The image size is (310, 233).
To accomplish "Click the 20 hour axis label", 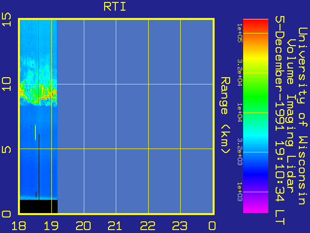I will [x=83, y=226].
